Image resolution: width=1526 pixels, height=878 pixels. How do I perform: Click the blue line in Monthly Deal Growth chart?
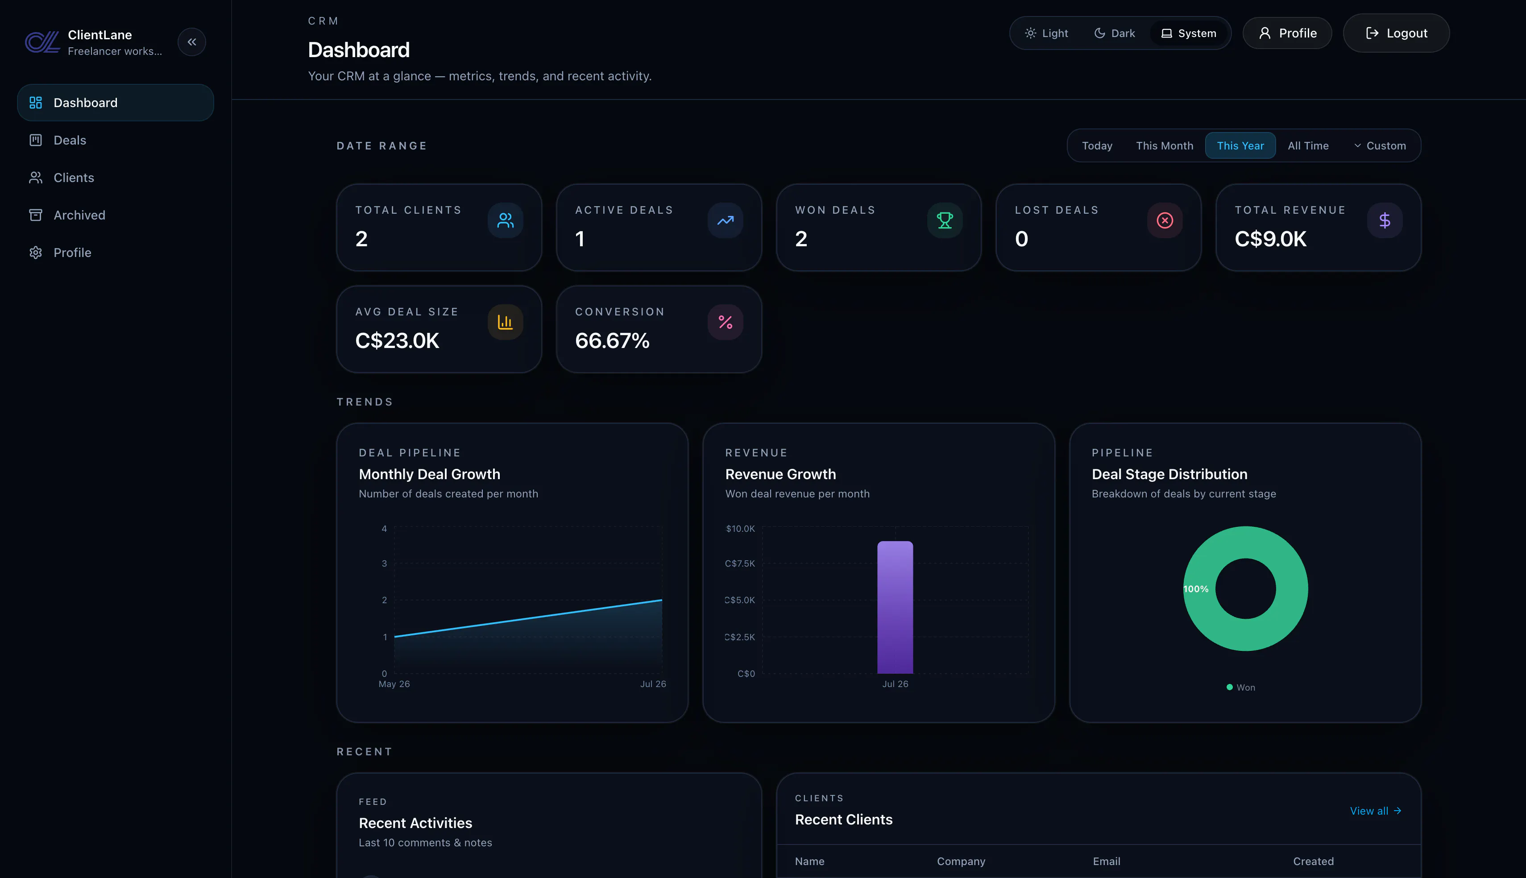[528, 618]
